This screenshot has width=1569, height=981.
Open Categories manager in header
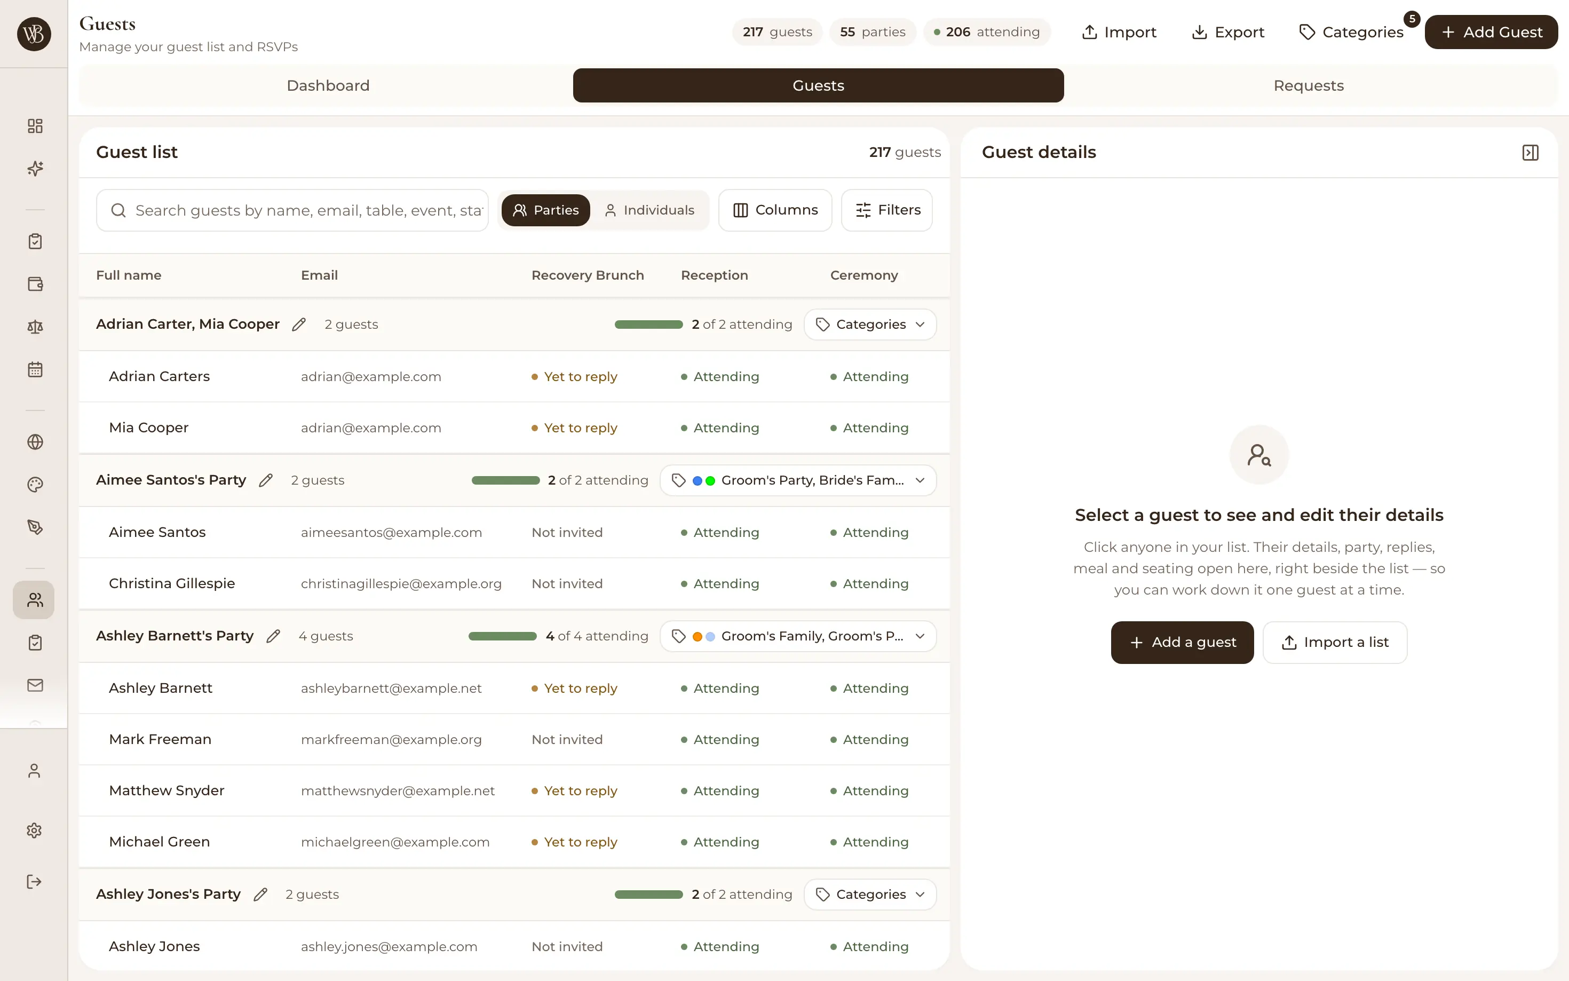click(x=1352, y=32)
